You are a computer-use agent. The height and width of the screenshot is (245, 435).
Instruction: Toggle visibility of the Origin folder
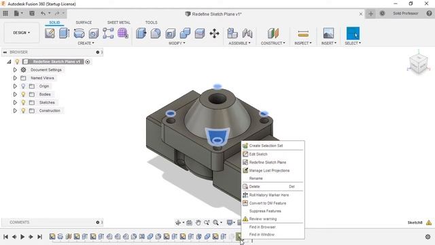(23, 86)
